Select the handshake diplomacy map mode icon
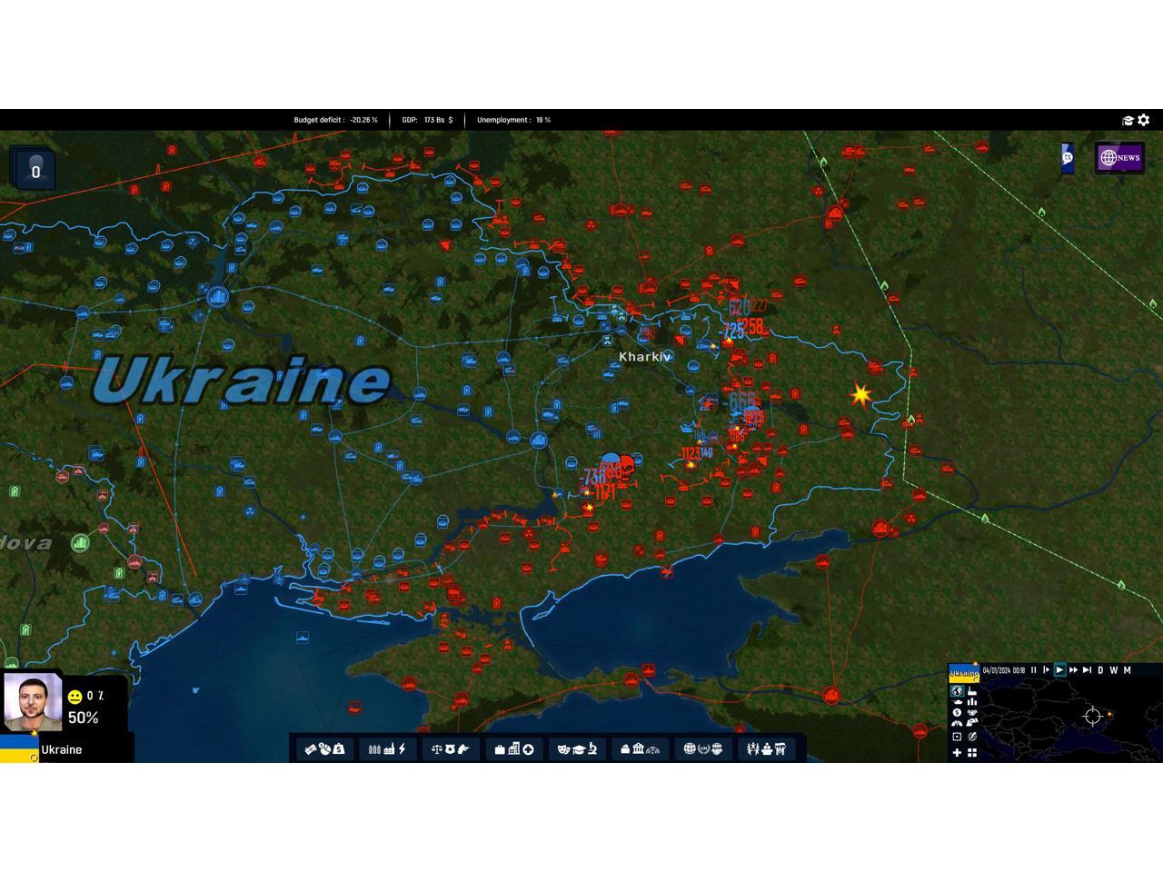 click(x=972, y=712)
